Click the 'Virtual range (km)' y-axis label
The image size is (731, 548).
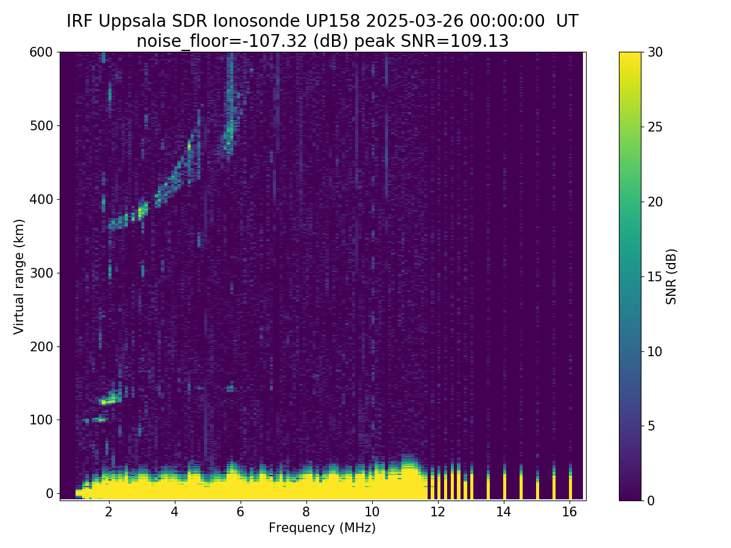click(19, 276)
